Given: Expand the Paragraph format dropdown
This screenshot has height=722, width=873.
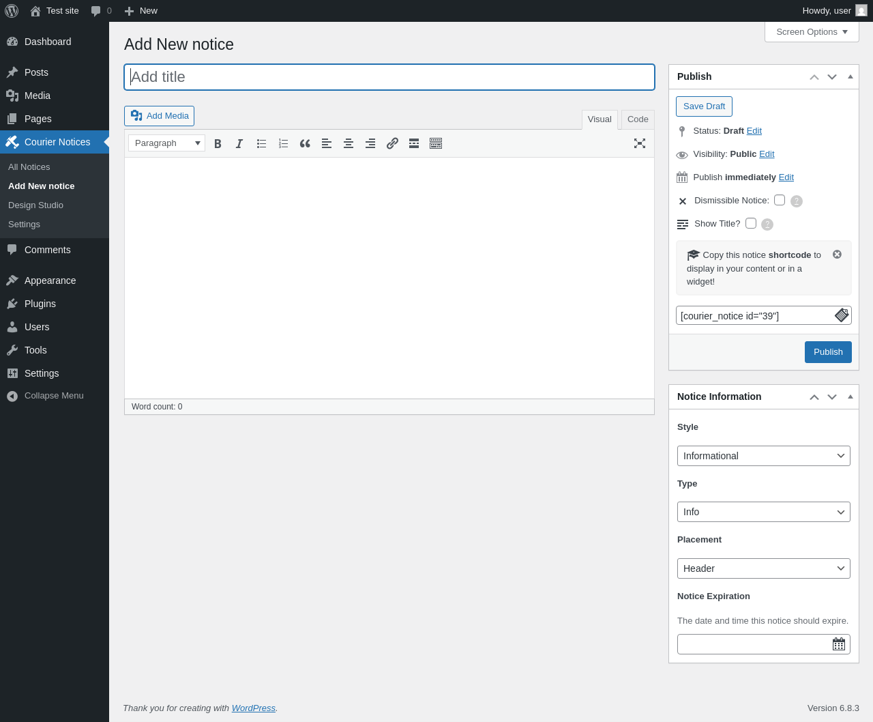Looking at the screenshot, I should (x=166, y=143).
